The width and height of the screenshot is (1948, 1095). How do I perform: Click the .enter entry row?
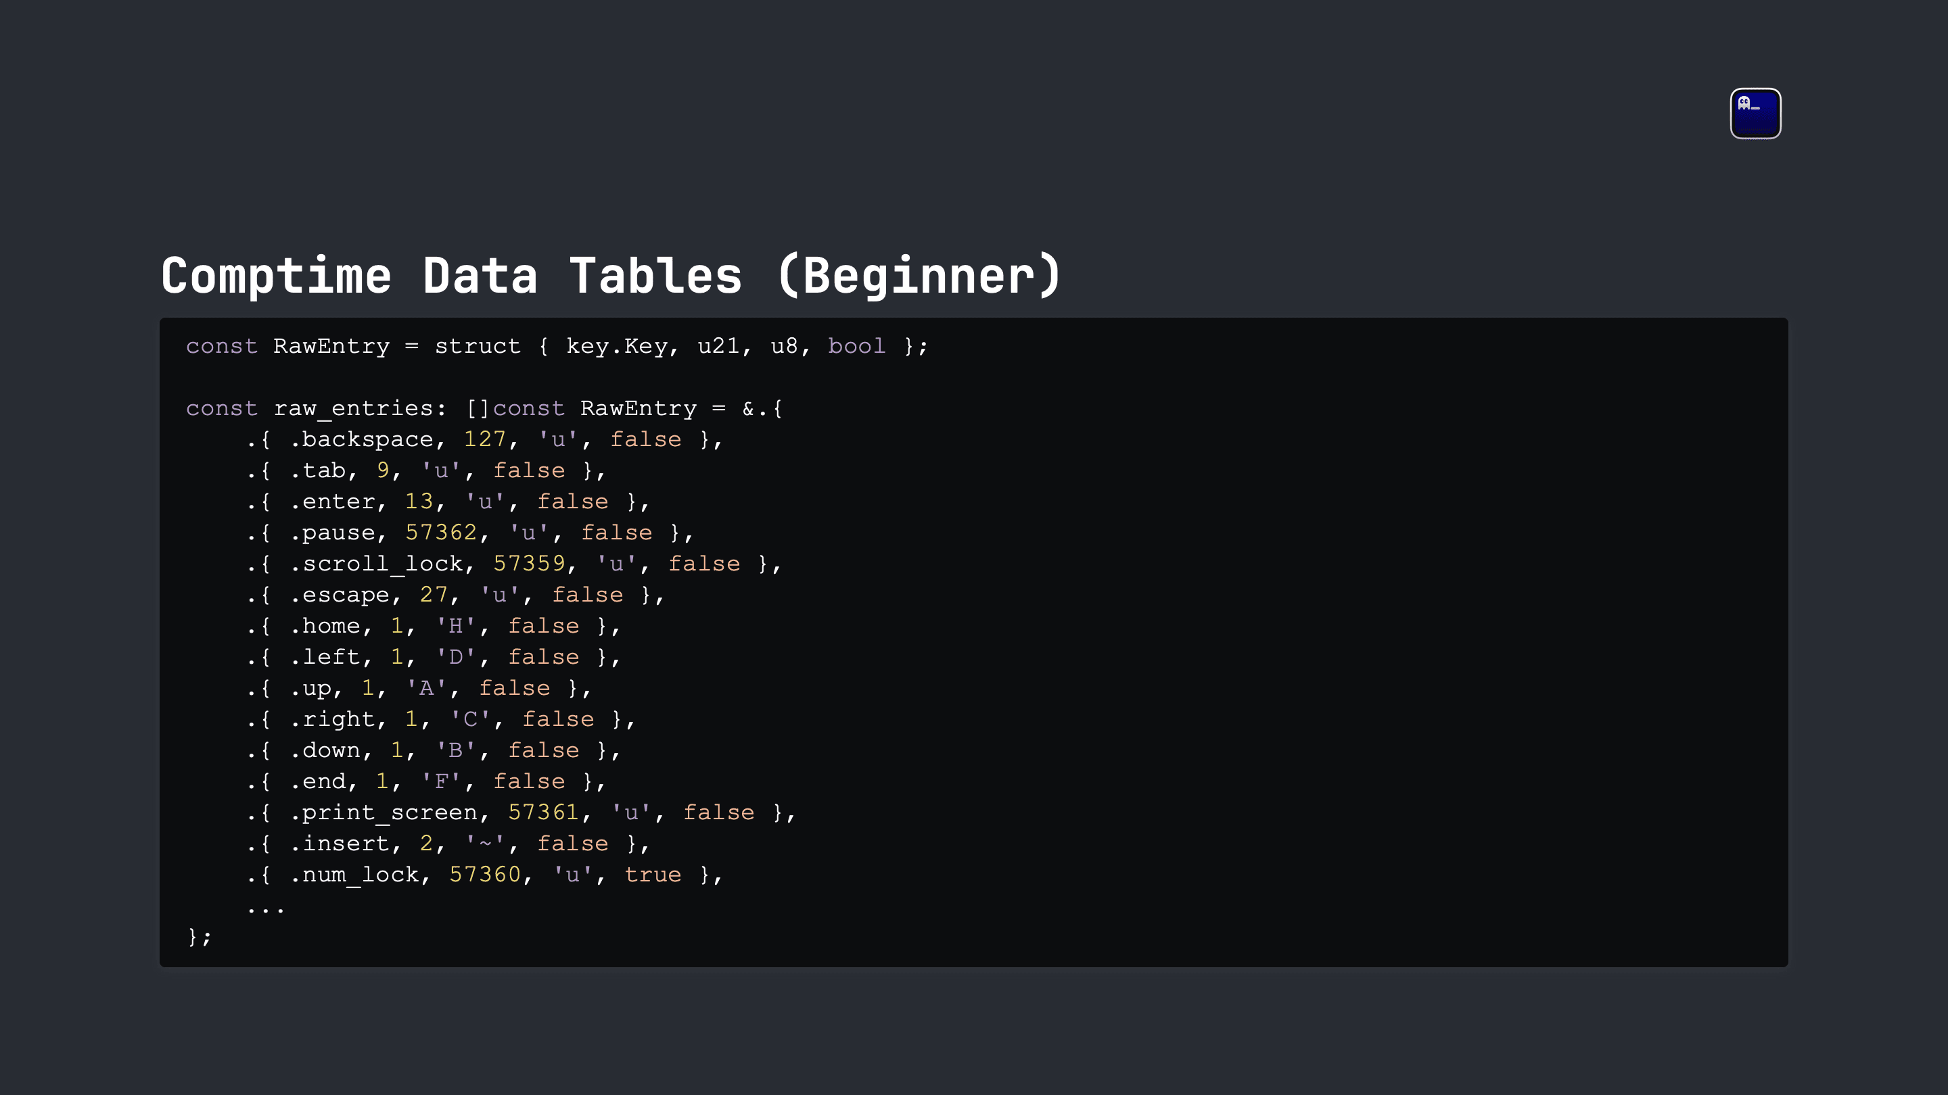(448, 502)
